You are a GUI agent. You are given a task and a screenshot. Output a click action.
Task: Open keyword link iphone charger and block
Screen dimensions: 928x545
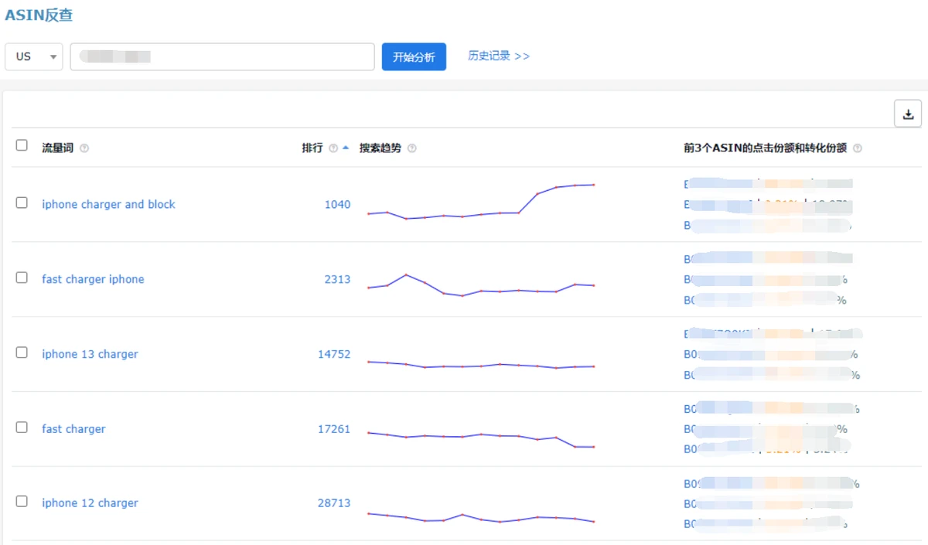click(108, 205)
